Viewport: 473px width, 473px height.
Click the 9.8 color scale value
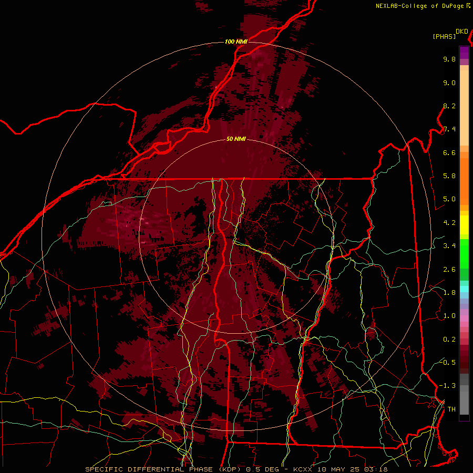coord(449,59)
